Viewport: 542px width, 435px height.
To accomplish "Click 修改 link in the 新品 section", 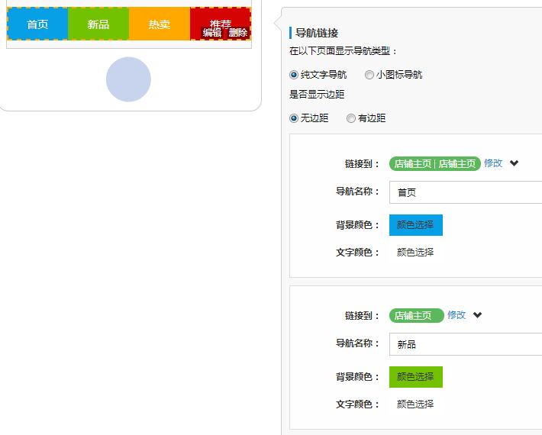I will [457, 315].
